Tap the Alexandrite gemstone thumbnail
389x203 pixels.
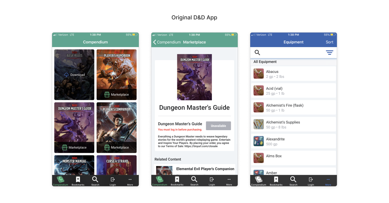(258, 141)
